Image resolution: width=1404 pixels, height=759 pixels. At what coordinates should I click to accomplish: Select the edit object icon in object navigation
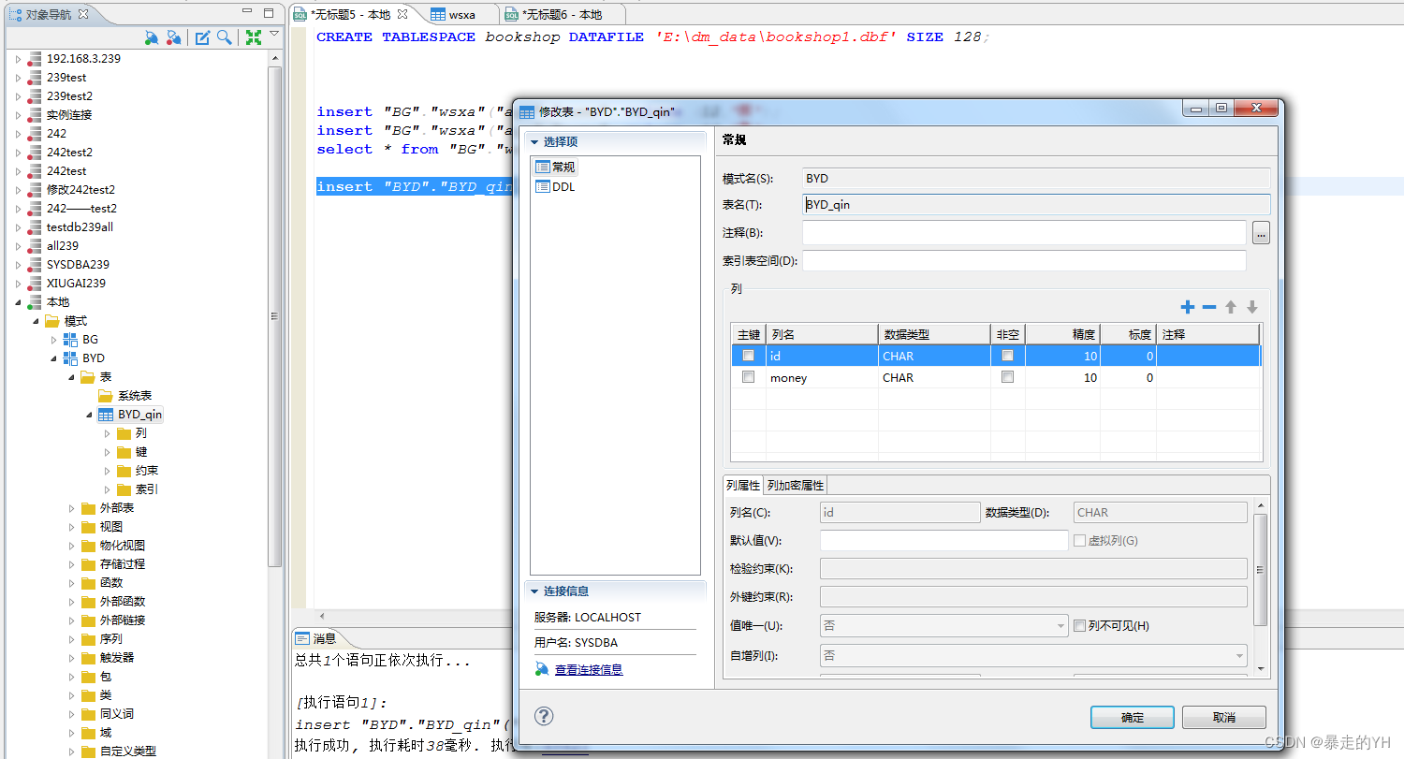202,37
